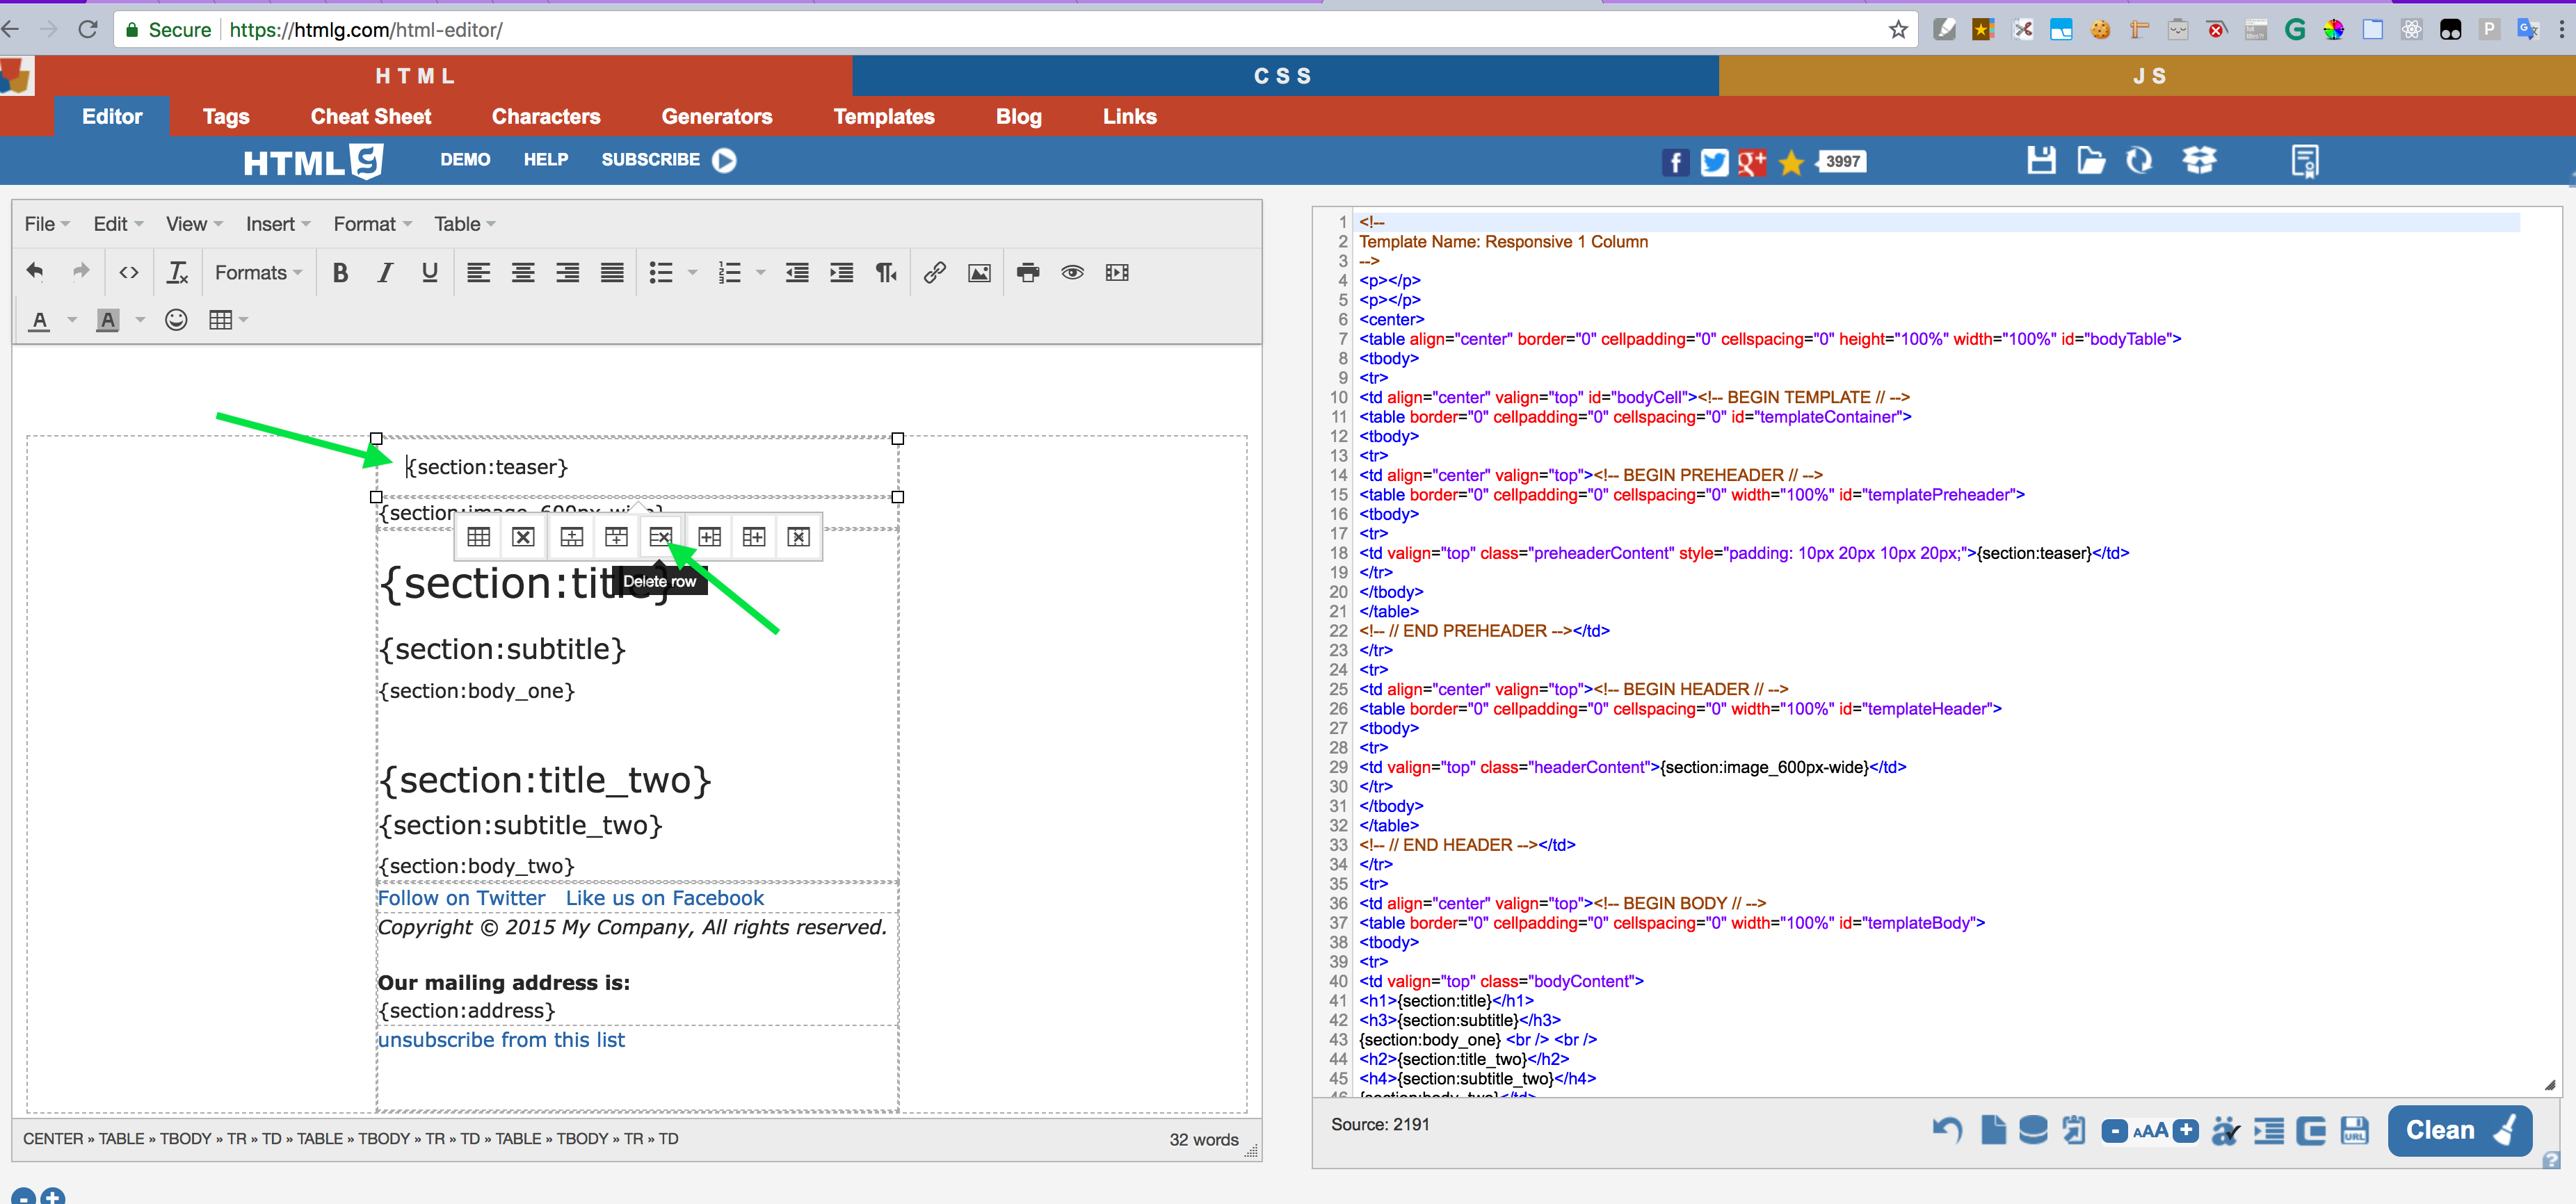Open numbered list style dropdown arrow
Screen dimensions: 2576x1204
tap(760, 272)
